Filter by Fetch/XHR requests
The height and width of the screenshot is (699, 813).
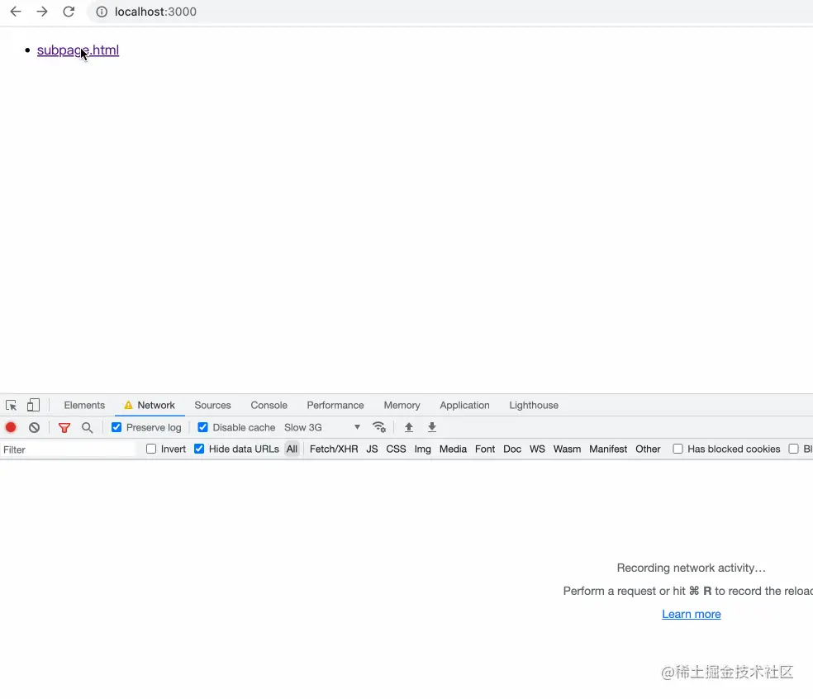334,449
